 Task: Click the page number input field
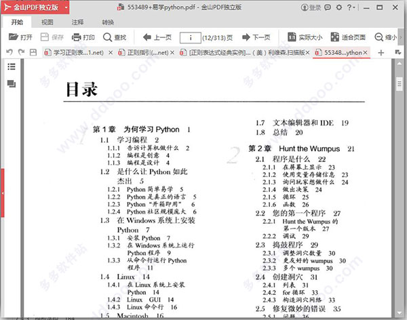pos(190,38)
